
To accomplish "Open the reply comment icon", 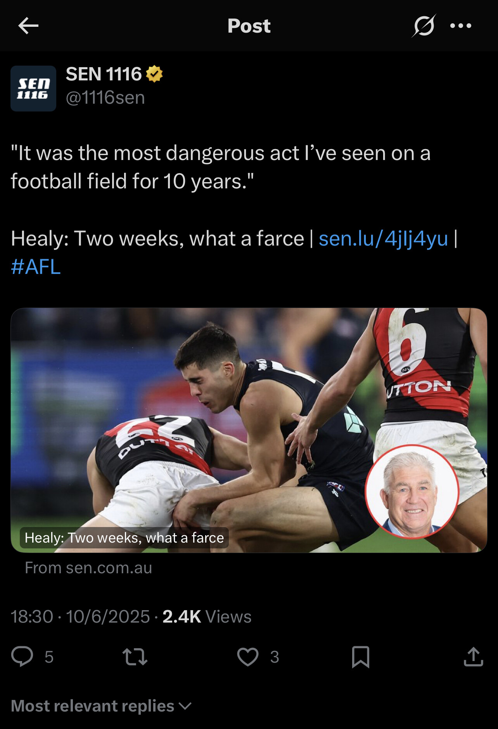I will tap(22, 657).
